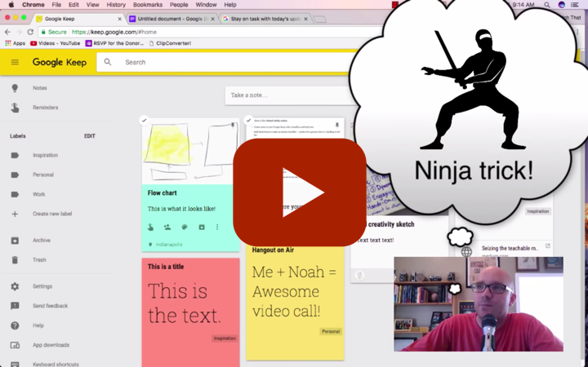588x367 pixels.
Task: Click the Work label tag icon
Action: click(15, 194)
